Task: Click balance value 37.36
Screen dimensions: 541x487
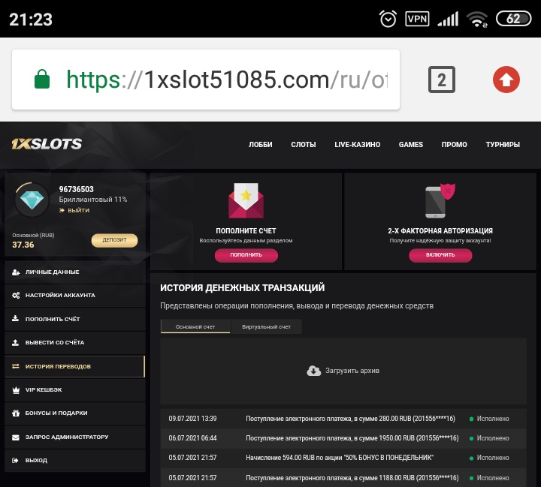Action: click(x=23, y=245)
